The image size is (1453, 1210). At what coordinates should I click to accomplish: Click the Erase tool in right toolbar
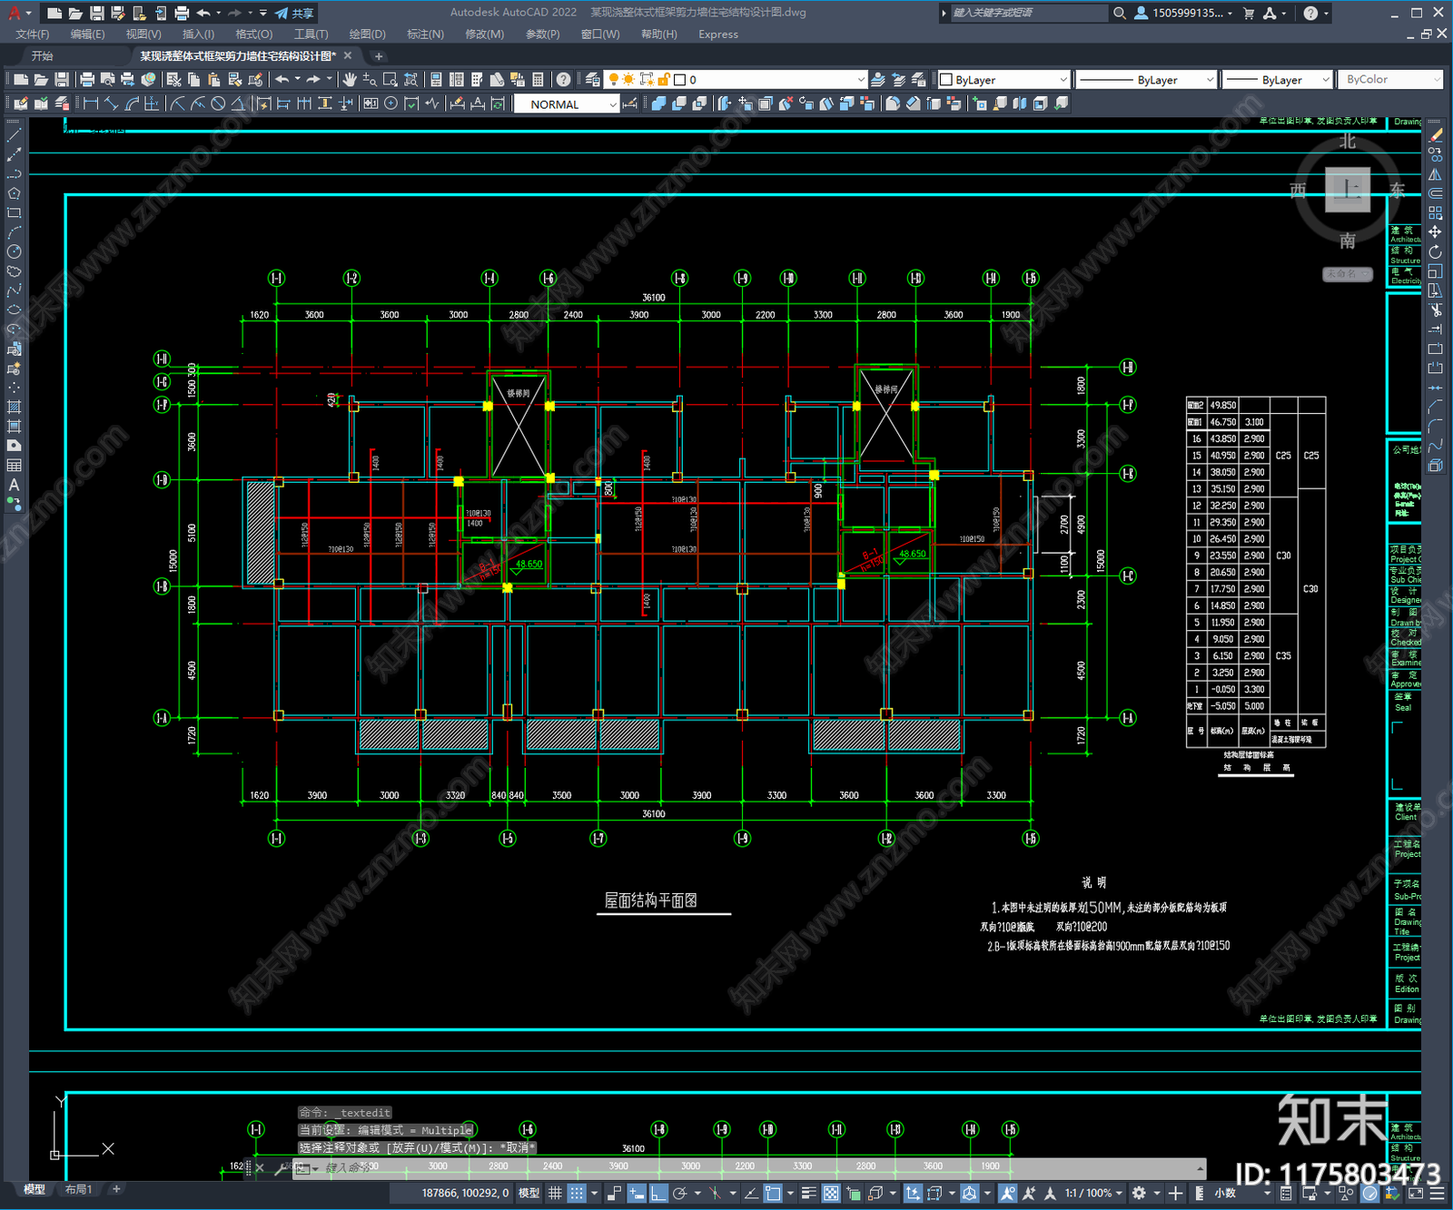[x=1435, y=135]
